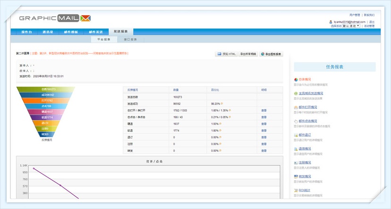Open the 邮件模板 tab
The height and width of the screenshot is (209, 391).
pyautogui.click(x=71, y=32)
